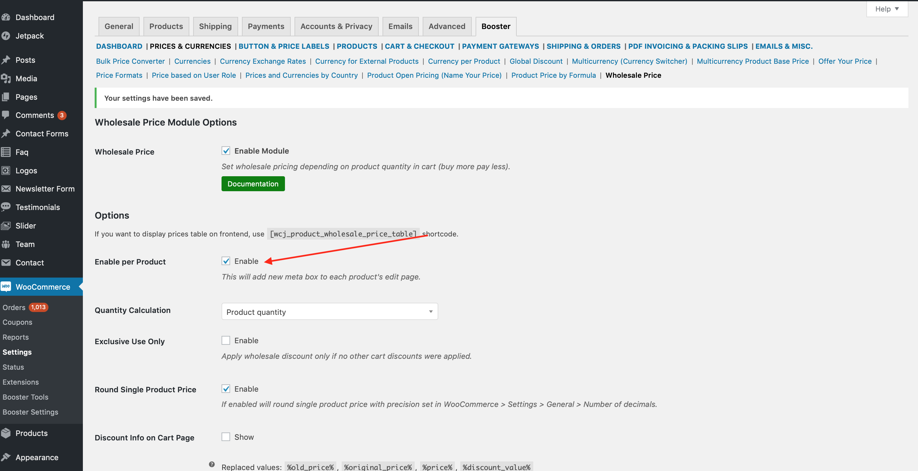Open the Shipping settings tab
918x471 pixels.
click(x=215, y=26)
